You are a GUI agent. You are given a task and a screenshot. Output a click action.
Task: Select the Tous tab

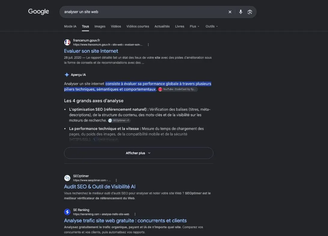click(x=85, y=26)
